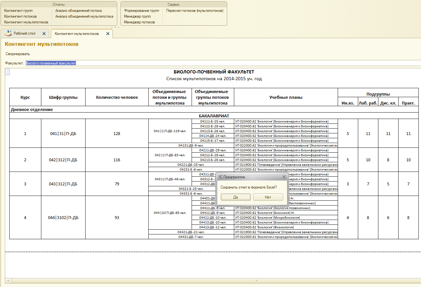
Task: Click the Дневное отделение row
Action: click(214, 109)
